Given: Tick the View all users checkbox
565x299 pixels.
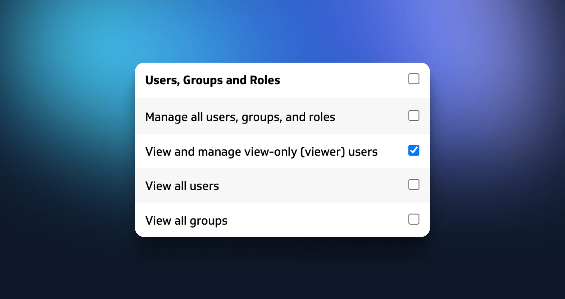Looking at the screenshot, I should point(413,185).
